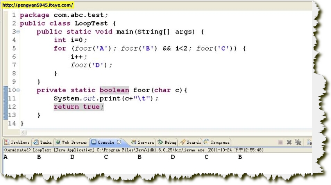
Task: Open the Search tab
Action: click(190, 142)
